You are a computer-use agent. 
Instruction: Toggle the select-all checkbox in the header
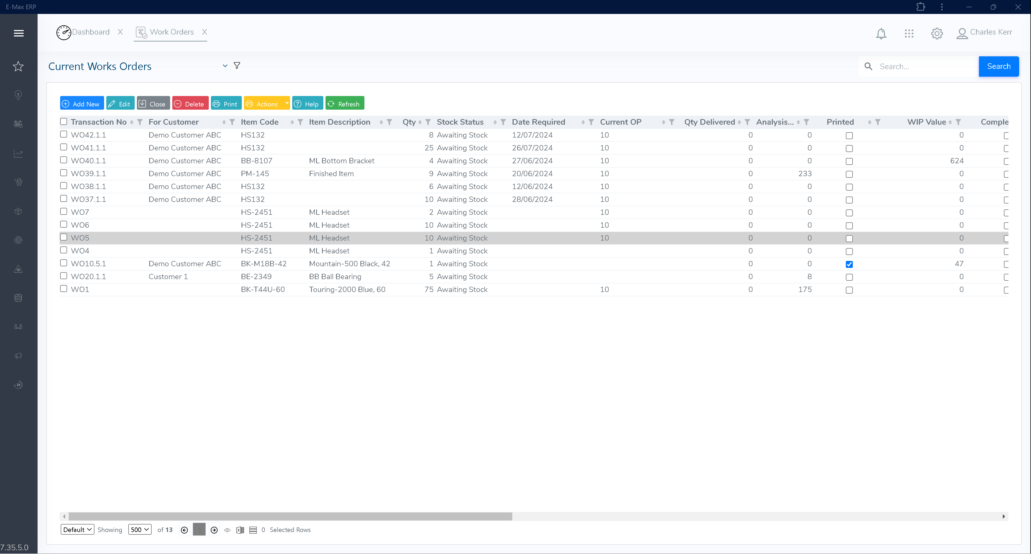click(x=64, y=121)
